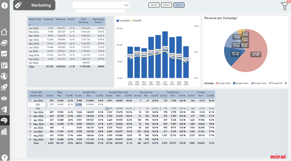Click the Marketing tag icon
Viewport: 291px width, 161px height.
click(x=18, y=5)
